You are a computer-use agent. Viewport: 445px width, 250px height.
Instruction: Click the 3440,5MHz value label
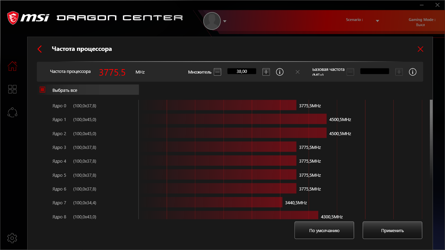[x=296, y=203]
